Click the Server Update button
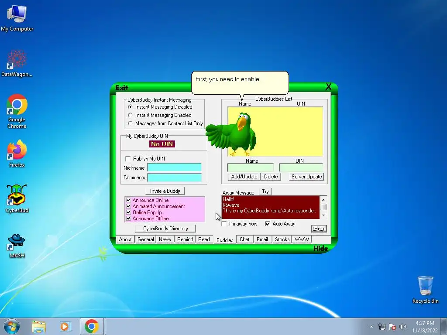The image size is (447, 335). point(306,177)
